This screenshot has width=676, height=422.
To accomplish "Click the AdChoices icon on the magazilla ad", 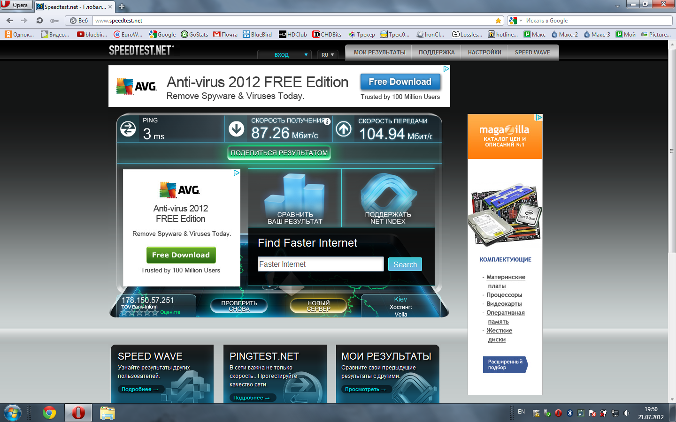I will point(539,118).
